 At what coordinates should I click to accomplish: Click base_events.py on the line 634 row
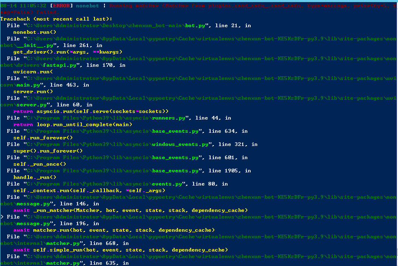175,131
